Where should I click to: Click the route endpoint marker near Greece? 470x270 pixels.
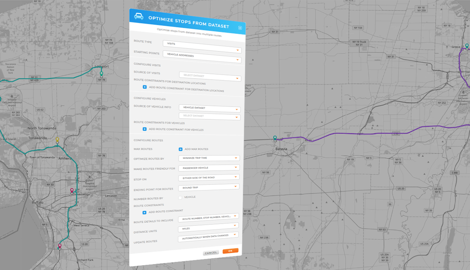point(466,46)
